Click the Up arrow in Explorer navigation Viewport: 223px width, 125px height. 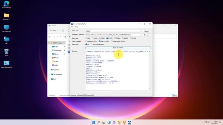[x=61, y=37]
